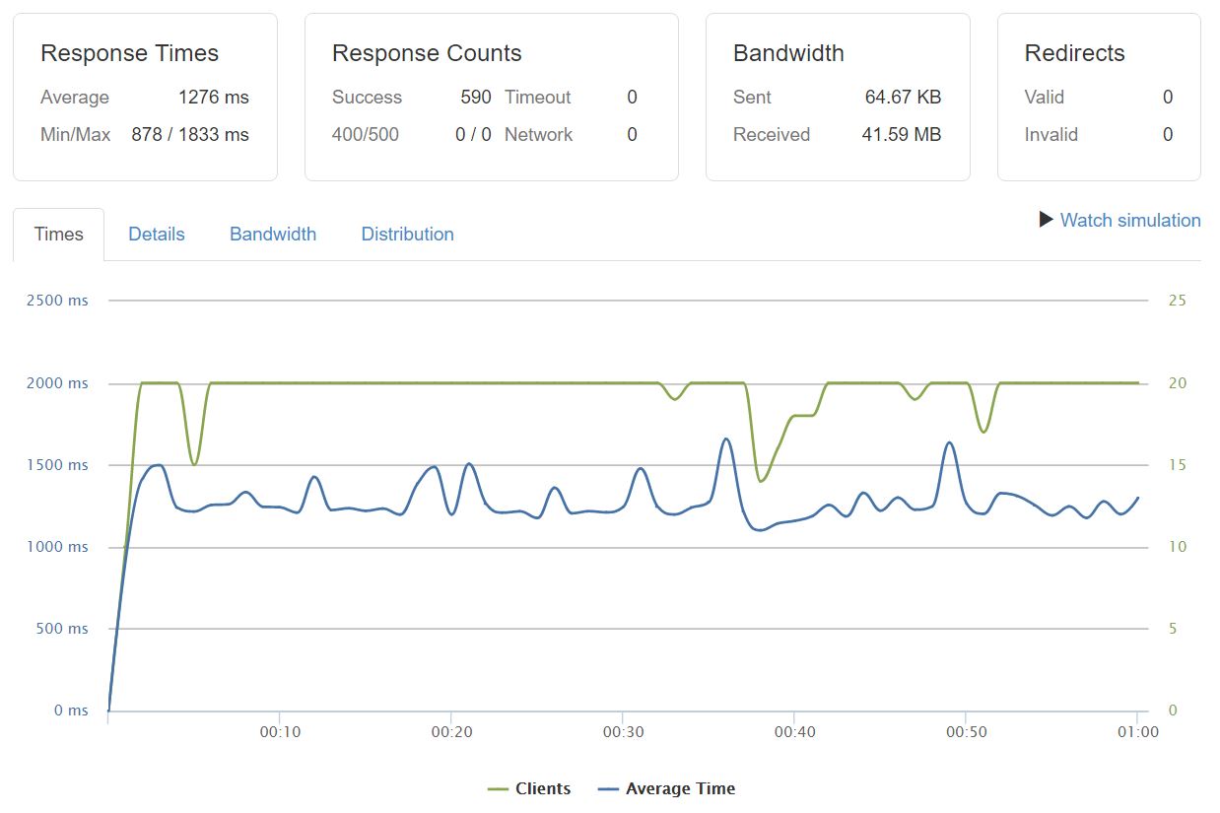Show the Distribution tab
The image size is (1220, 813).
point(407,235)
